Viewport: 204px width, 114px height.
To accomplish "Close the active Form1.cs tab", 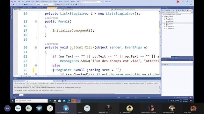I will click(56, 8).
